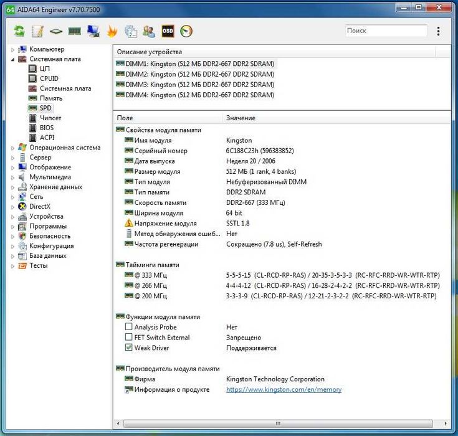Open the BIOS tree item
Viewport: 458px width, 436px height.
click(47, 128)
